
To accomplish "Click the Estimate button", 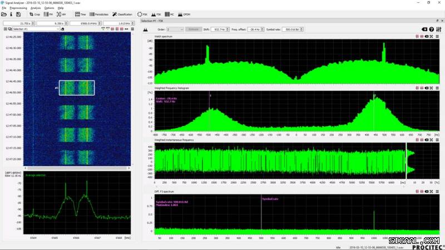I will 194,29.
